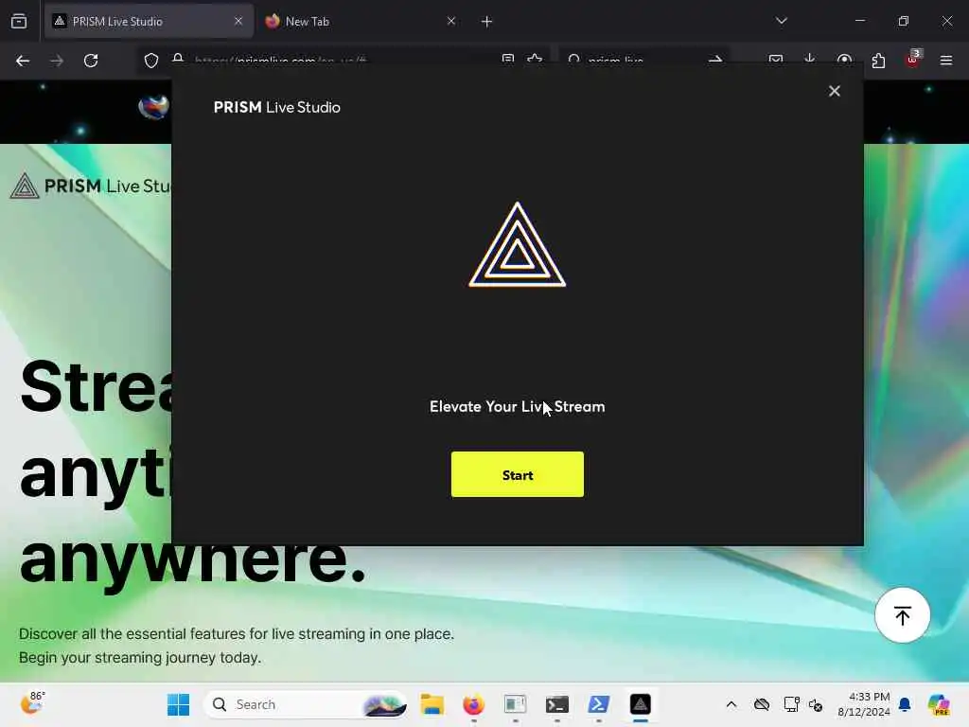Viewport: 969px width, 727px height.
Task: Click the yellow Start button
Action: (x=518, y=474)
